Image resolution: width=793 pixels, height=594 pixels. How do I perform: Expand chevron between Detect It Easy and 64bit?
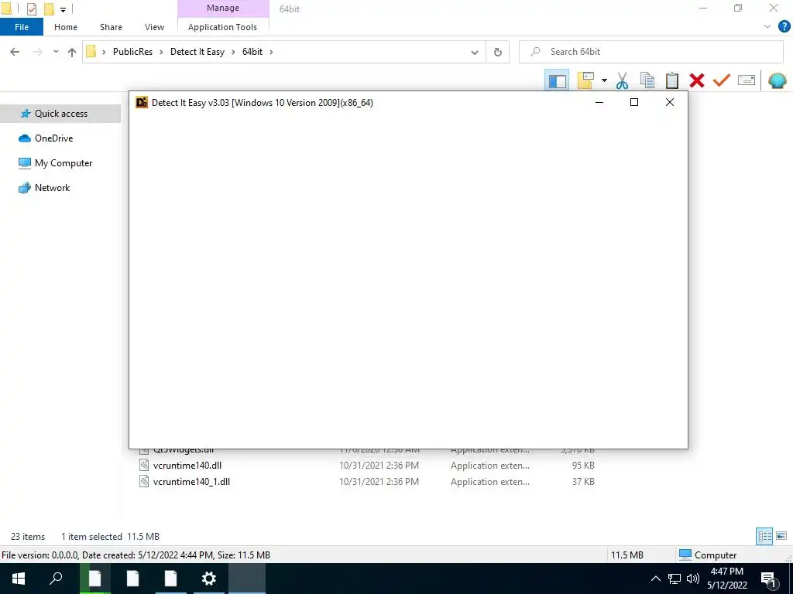(x=234, y=52)
